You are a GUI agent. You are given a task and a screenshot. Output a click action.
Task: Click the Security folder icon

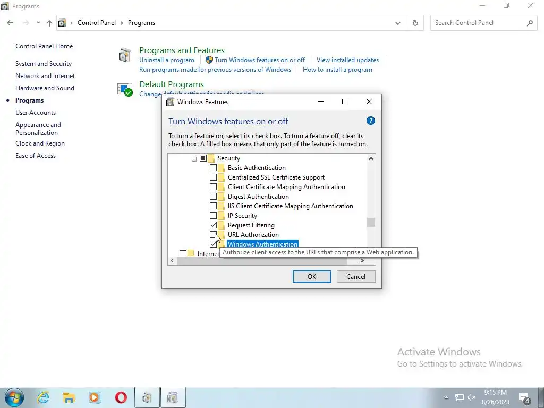[211, 158]
